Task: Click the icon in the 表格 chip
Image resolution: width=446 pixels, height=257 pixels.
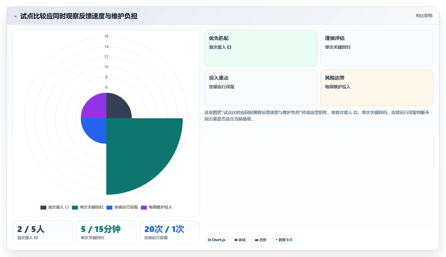Action: [236, 240]
